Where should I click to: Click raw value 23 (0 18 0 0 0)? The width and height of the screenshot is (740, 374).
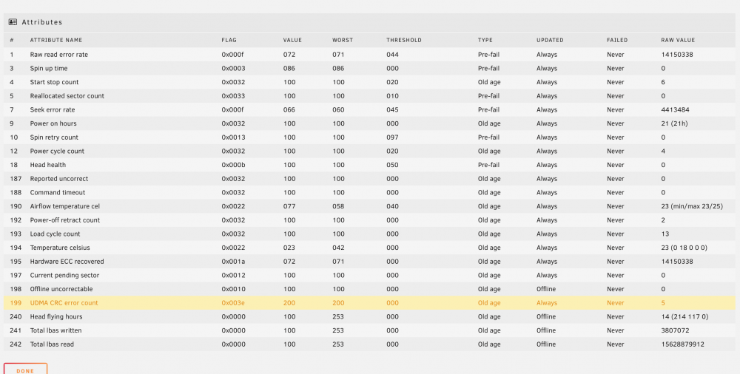684,248
